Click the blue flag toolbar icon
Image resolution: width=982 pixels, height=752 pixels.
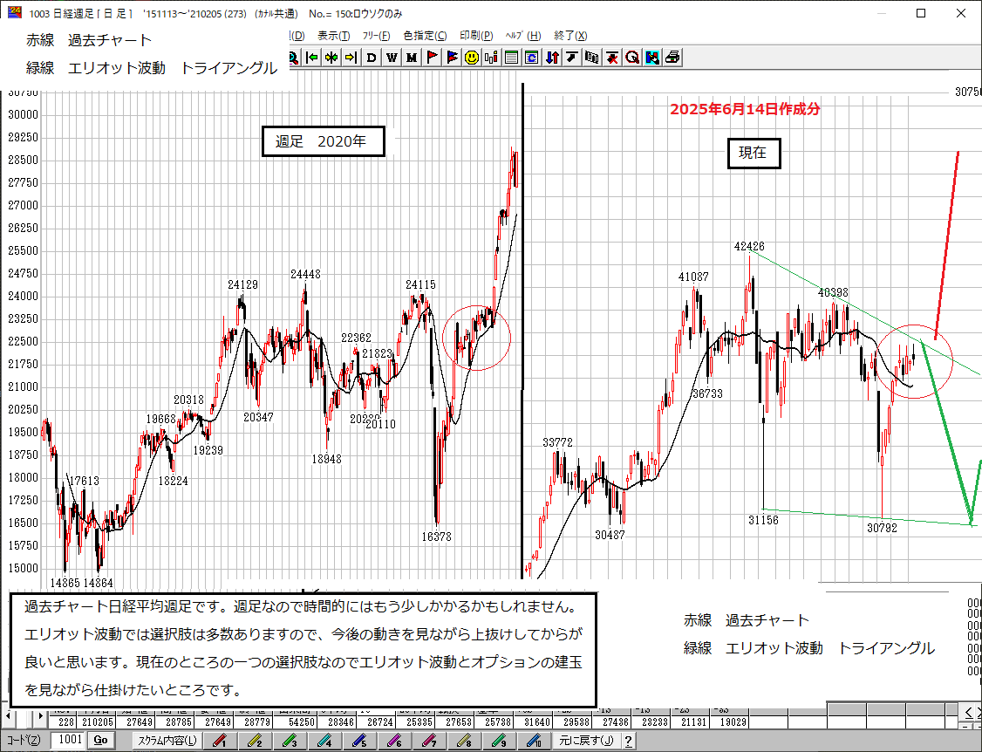(452, 58)
